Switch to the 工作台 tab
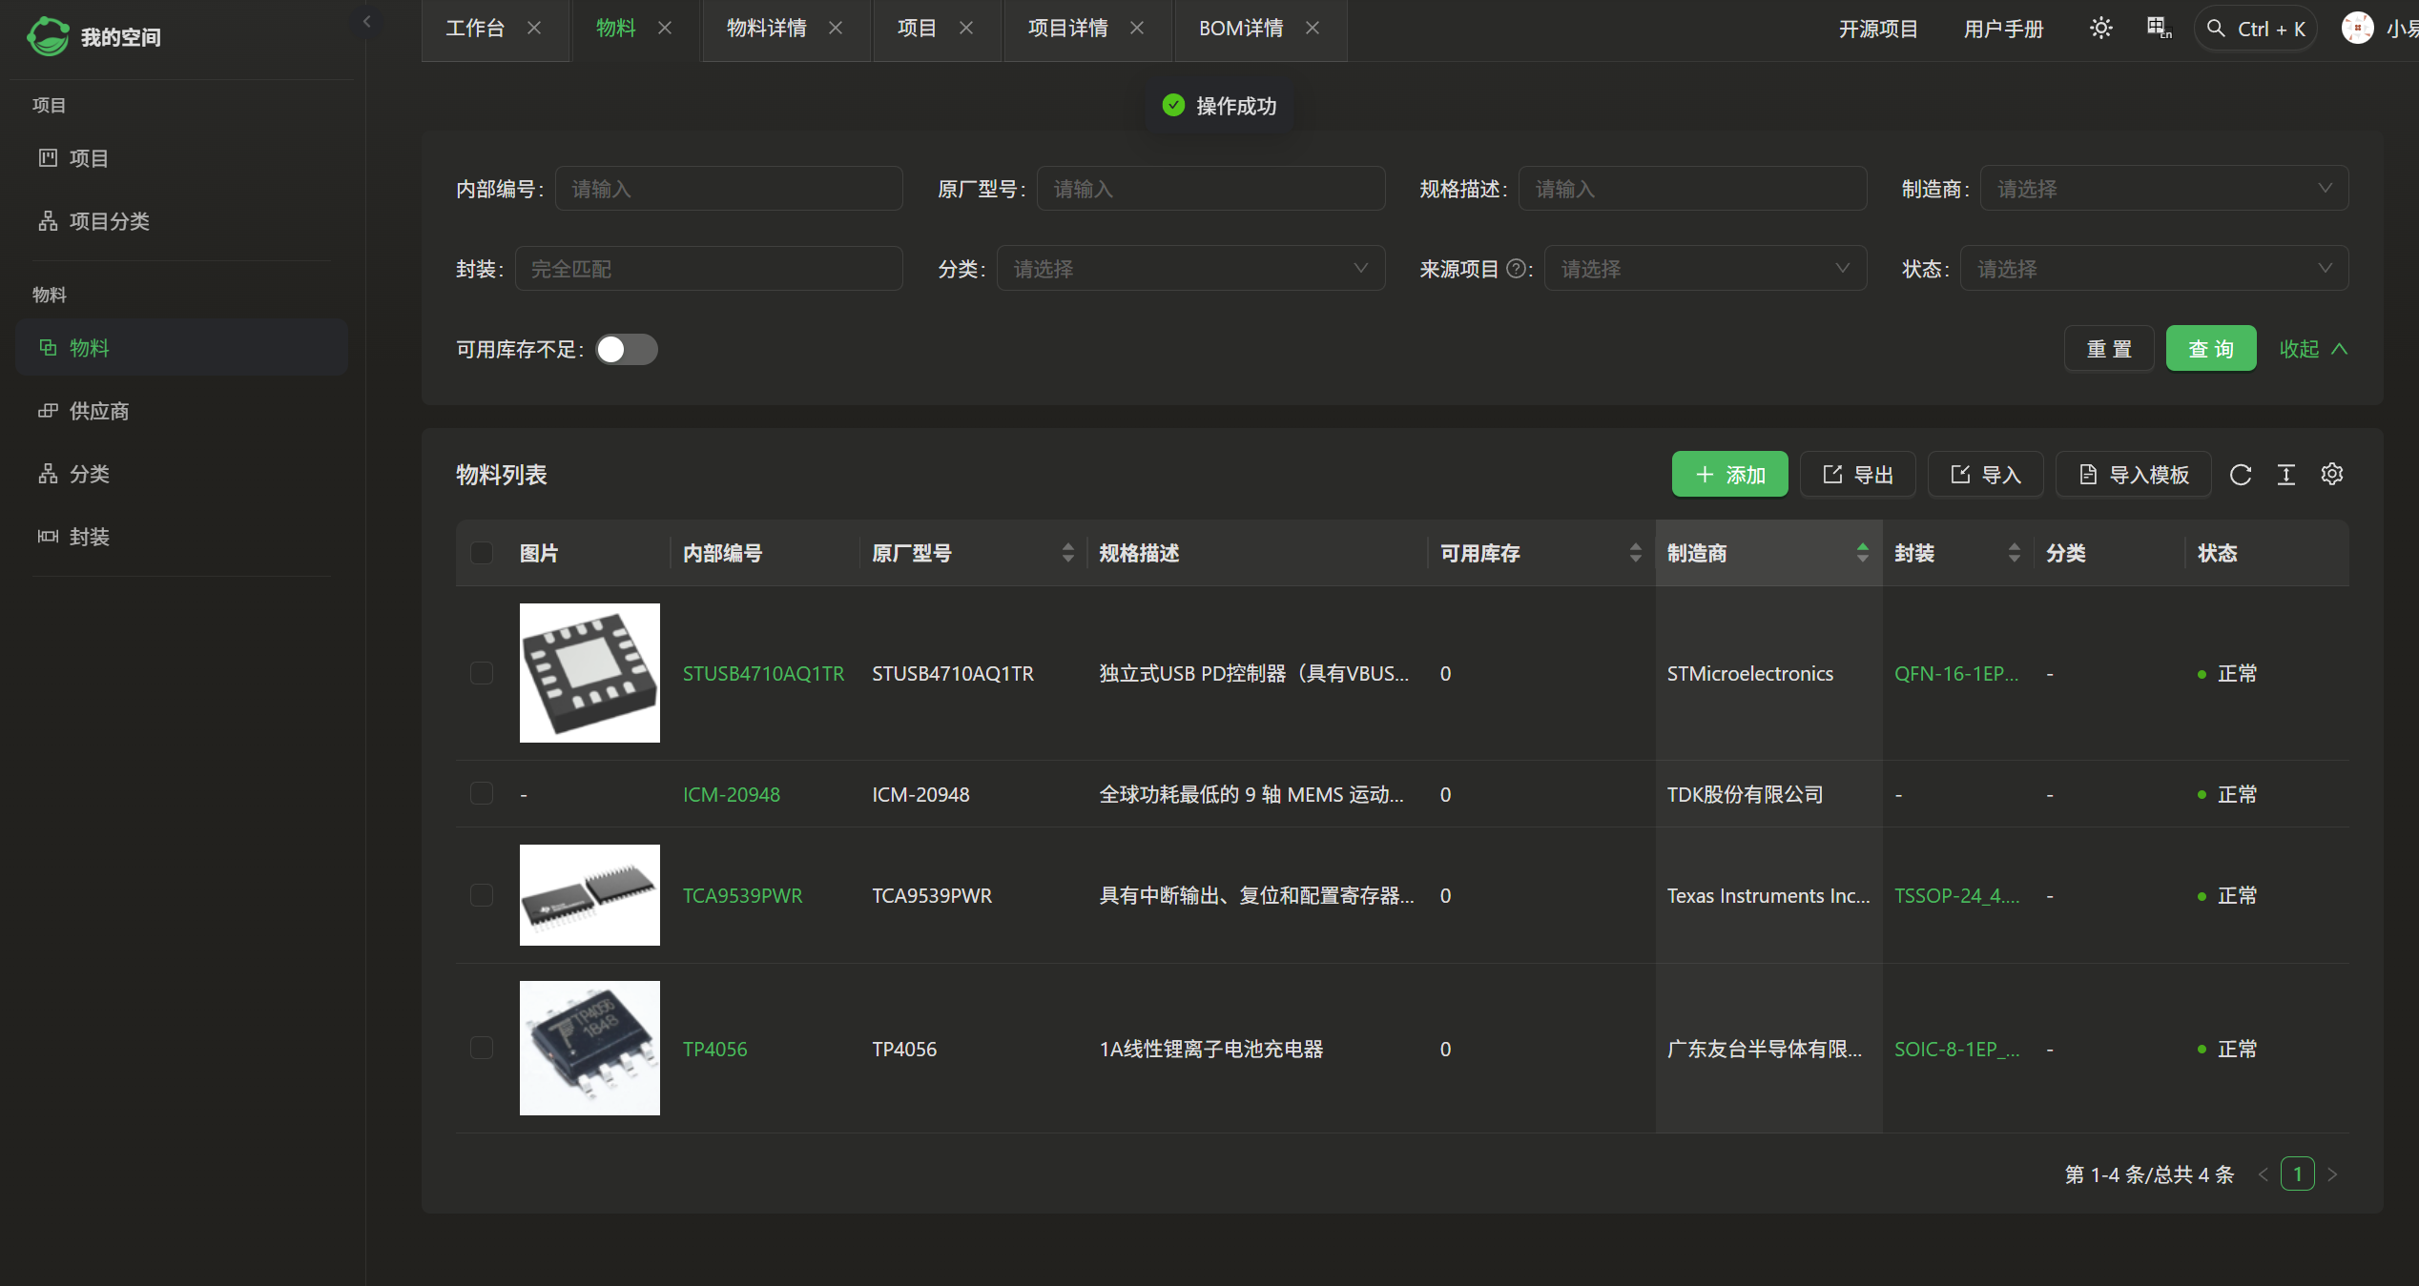Screen dimensions: 2419x1286 475,29
